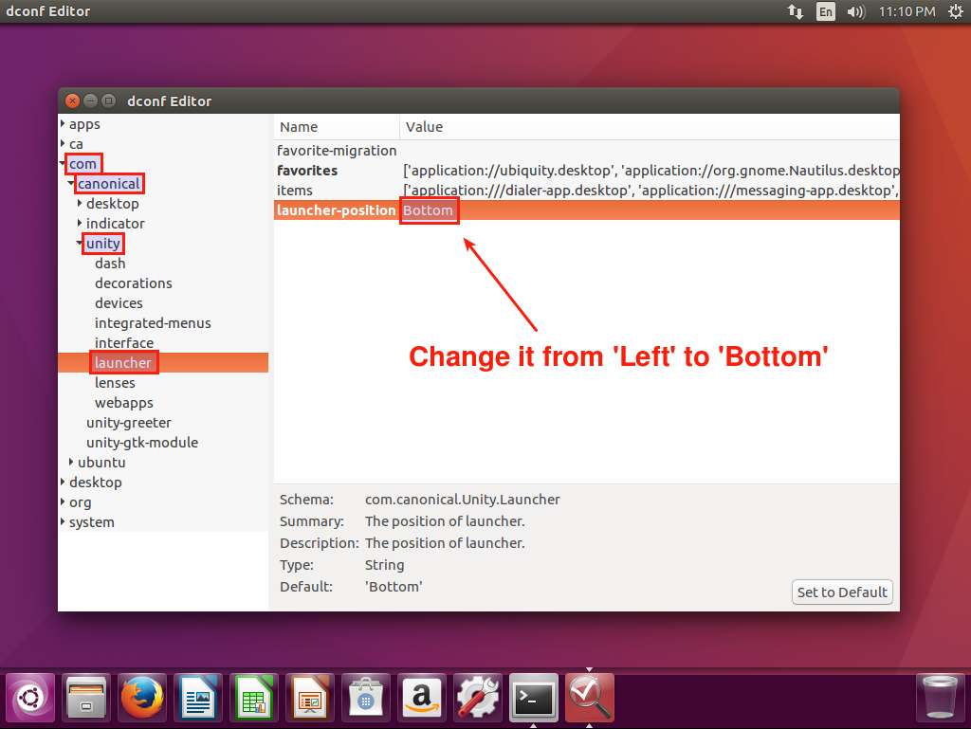The height and width of the screenshot is (729, 971).
Task: Expand the desktop node under canonical
Action: click(x=80, y=203)
